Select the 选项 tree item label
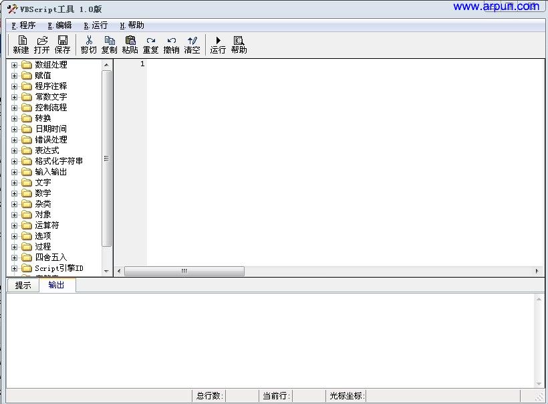 point(43,235)
